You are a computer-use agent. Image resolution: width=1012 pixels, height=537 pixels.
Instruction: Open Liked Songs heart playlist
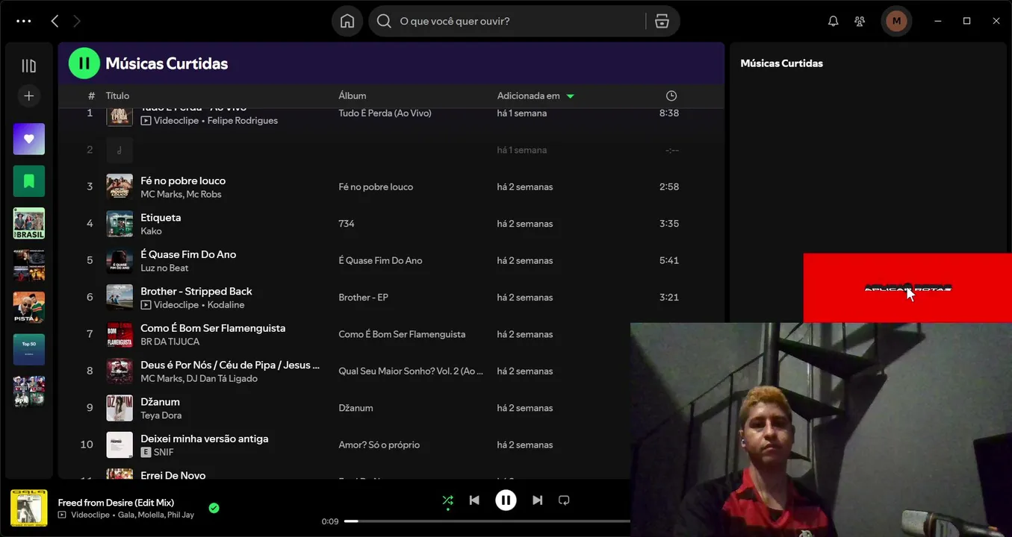(28, 139)
